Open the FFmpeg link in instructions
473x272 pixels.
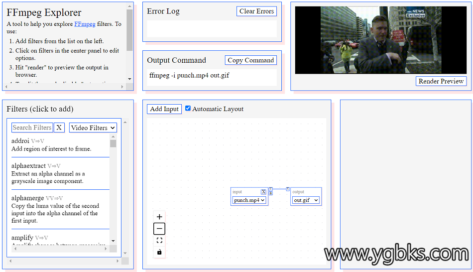tap(85, 24)
